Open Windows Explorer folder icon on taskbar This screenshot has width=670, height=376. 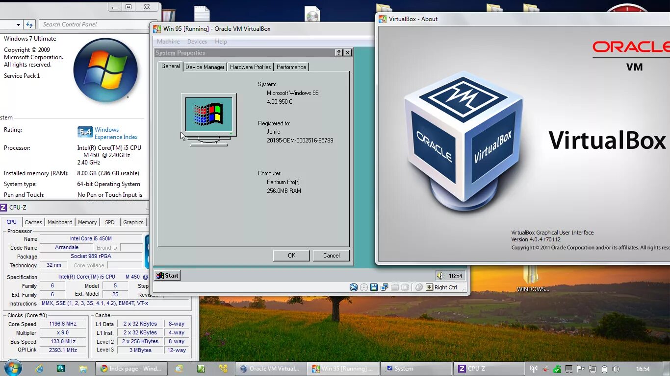(x=83, y=369)
